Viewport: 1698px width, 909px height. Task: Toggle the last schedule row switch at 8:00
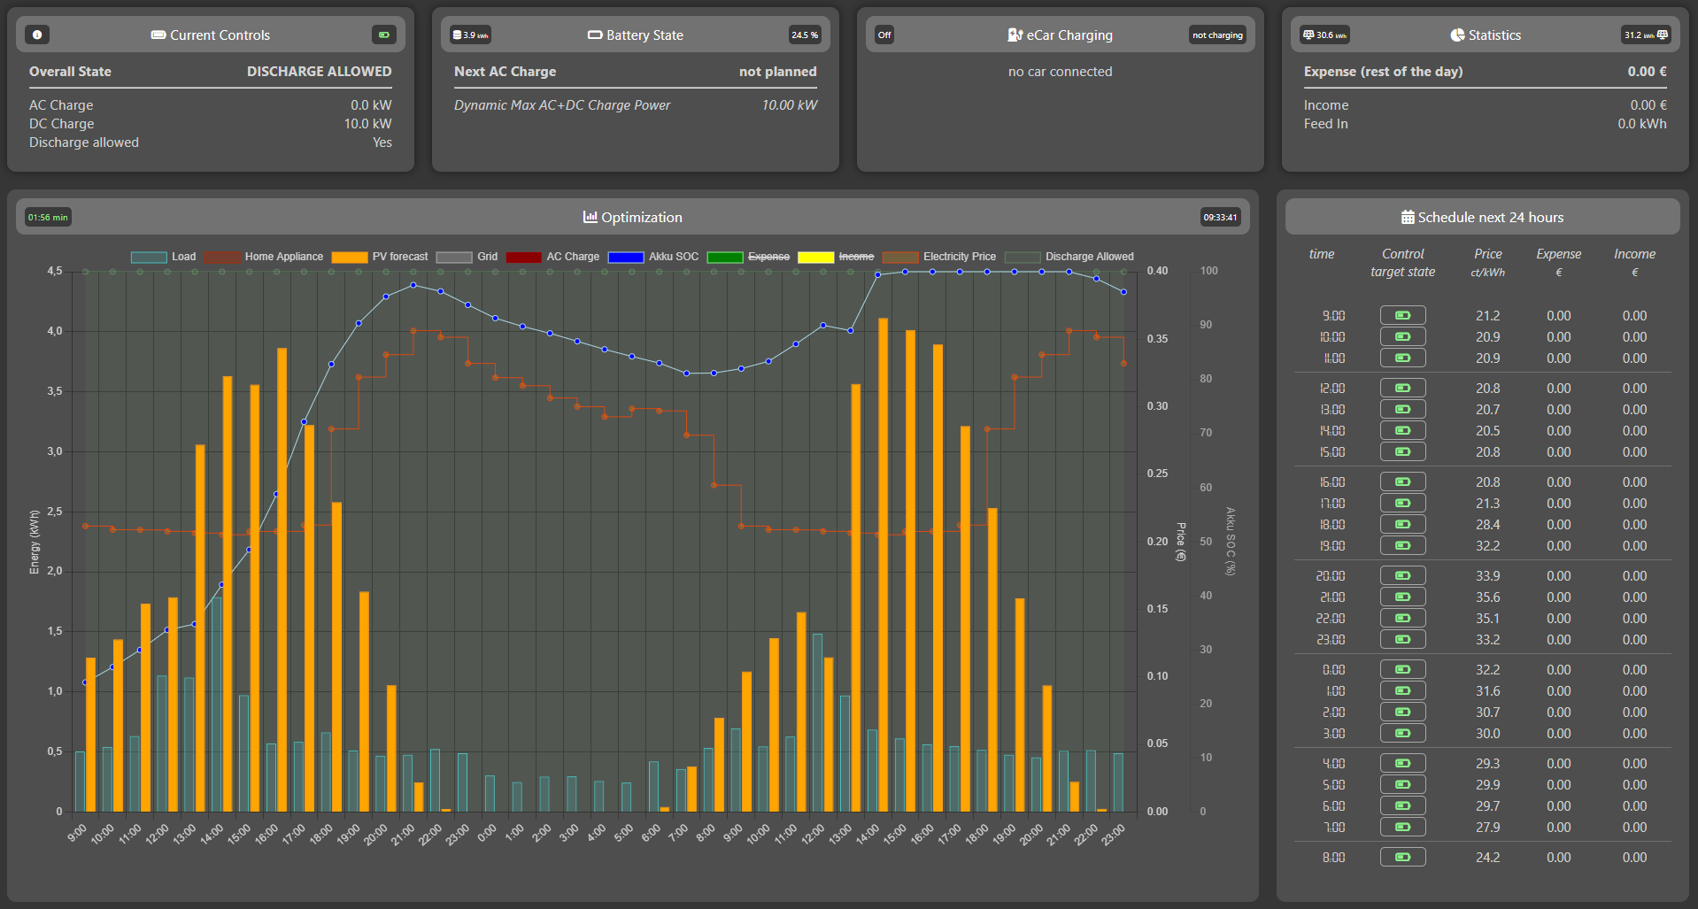pyautogui.click(x=1402, y=857)
